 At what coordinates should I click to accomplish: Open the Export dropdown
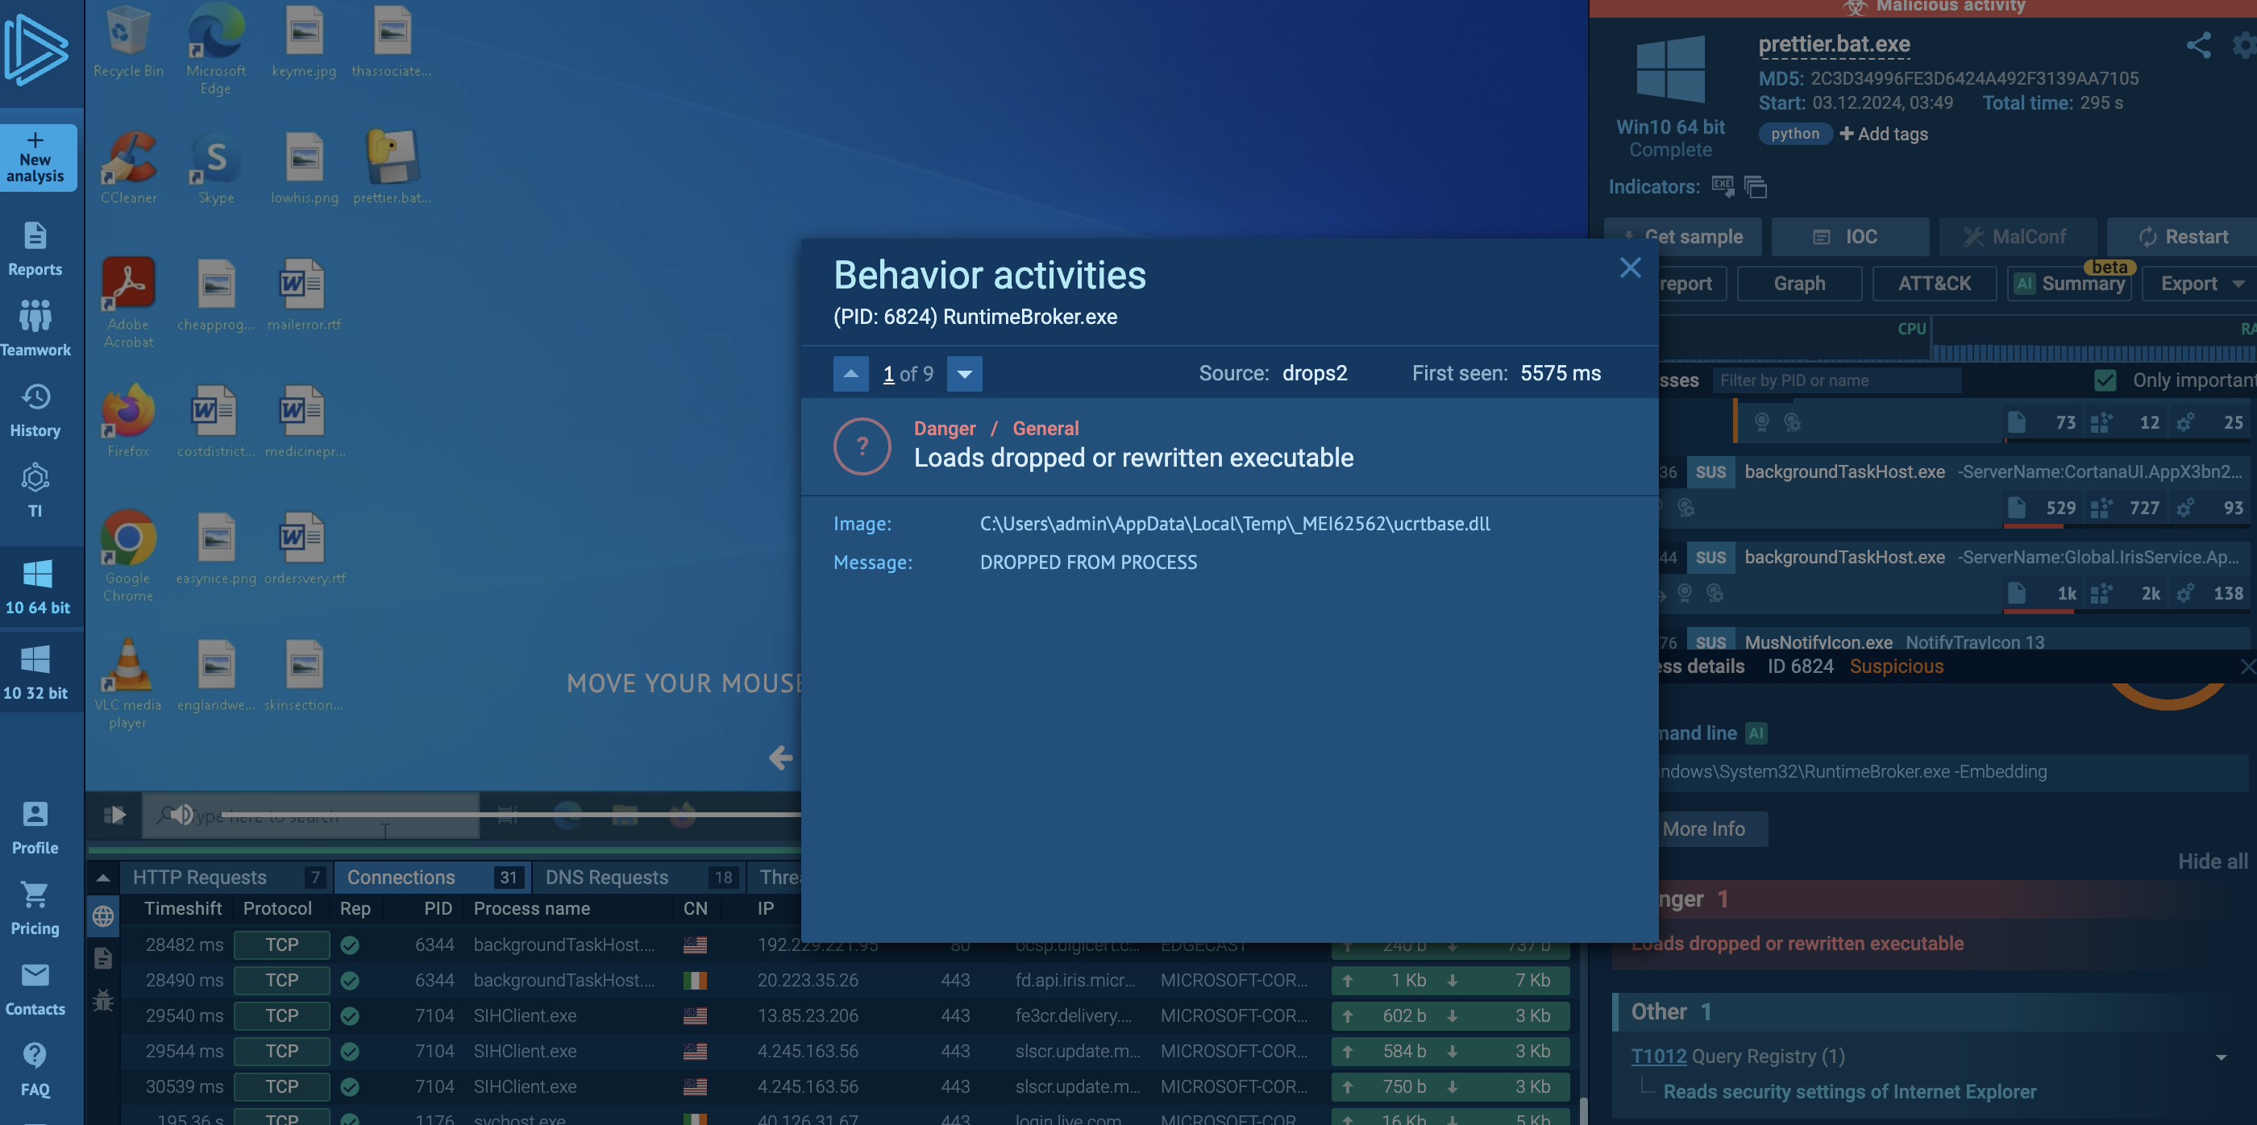click(x=2200, y=284)
